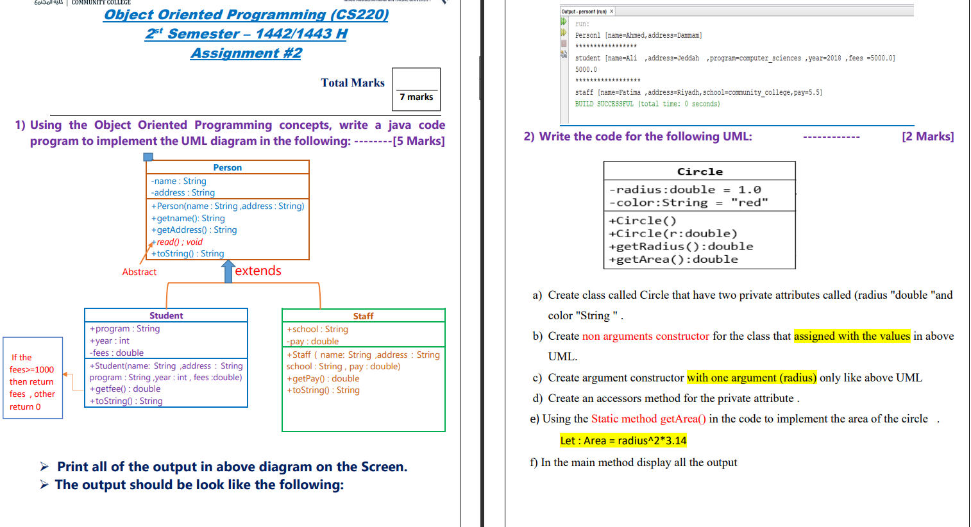Image resolution: width=971 pixels, height=527 pixels.
Task: Click the '-name : String' attribute
Action: pos(179,181)
